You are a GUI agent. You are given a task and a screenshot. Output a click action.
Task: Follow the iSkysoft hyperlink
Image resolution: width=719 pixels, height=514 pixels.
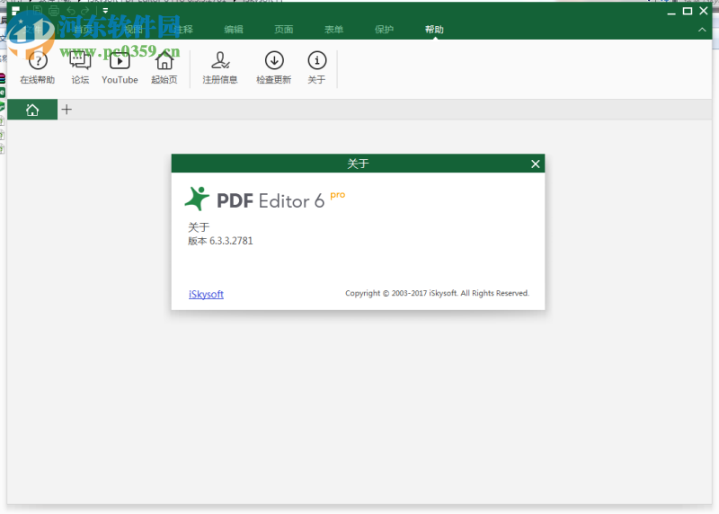206,294
